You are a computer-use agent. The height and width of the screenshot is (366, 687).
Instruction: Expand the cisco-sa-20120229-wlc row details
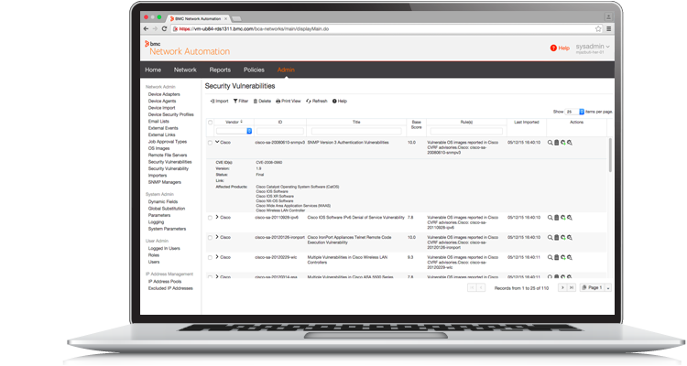coord(217,257)
